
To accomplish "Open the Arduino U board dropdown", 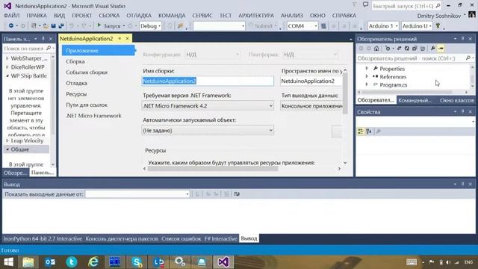I will point(417,26).
